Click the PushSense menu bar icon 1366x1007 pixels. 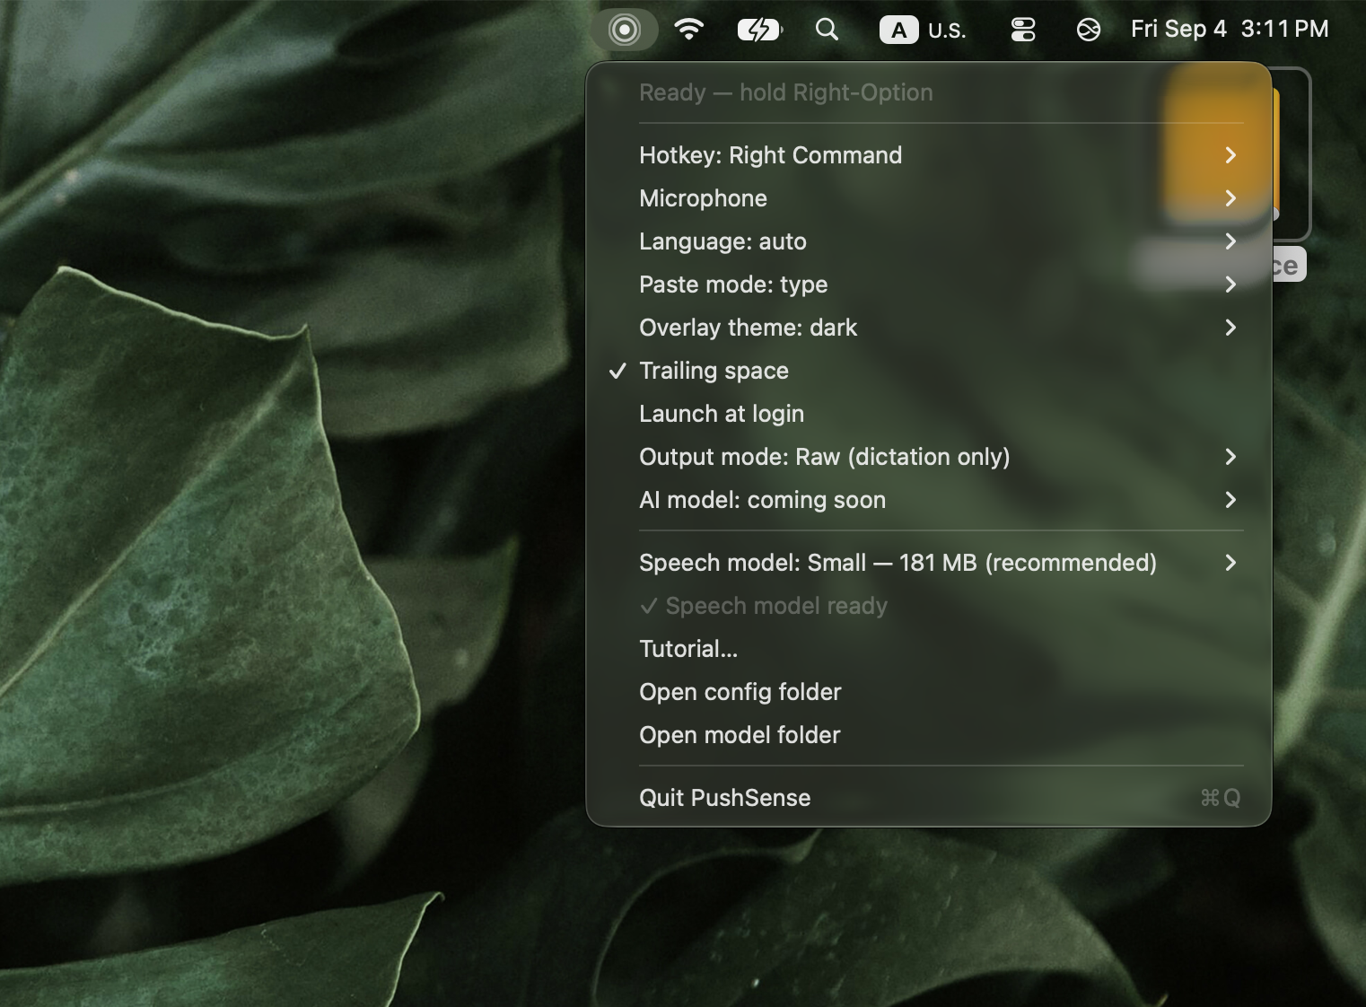(625, 30)
